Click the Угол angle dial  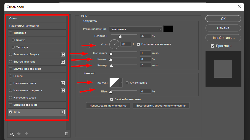click(114, 44)
